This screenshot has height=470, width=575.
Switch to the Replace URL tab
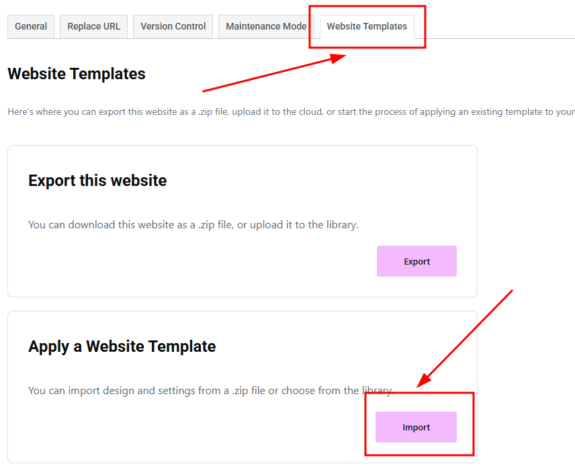93,26
